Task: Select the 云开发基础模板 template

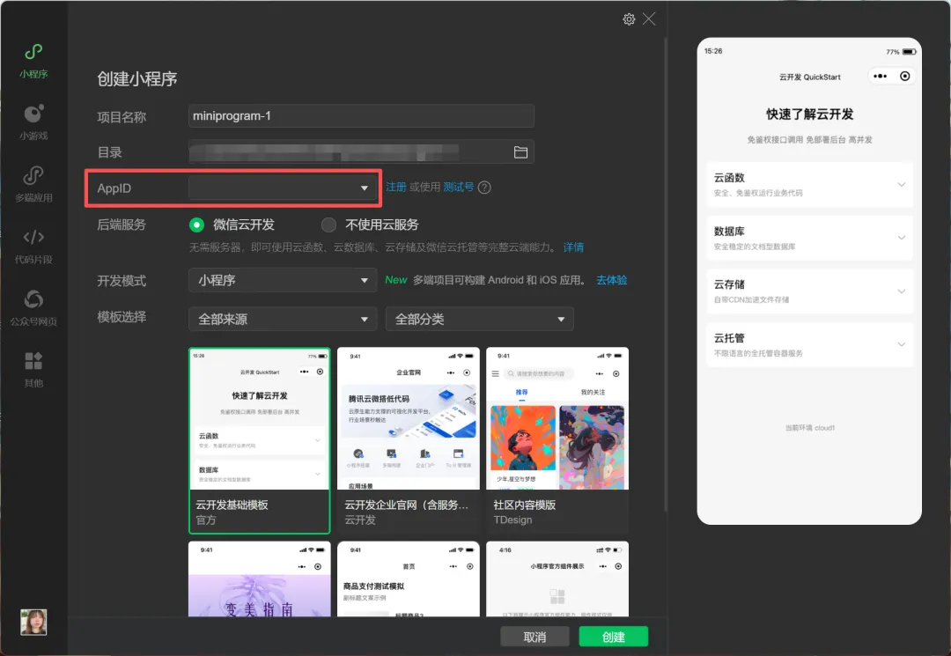Action: (x=260, y=441)
